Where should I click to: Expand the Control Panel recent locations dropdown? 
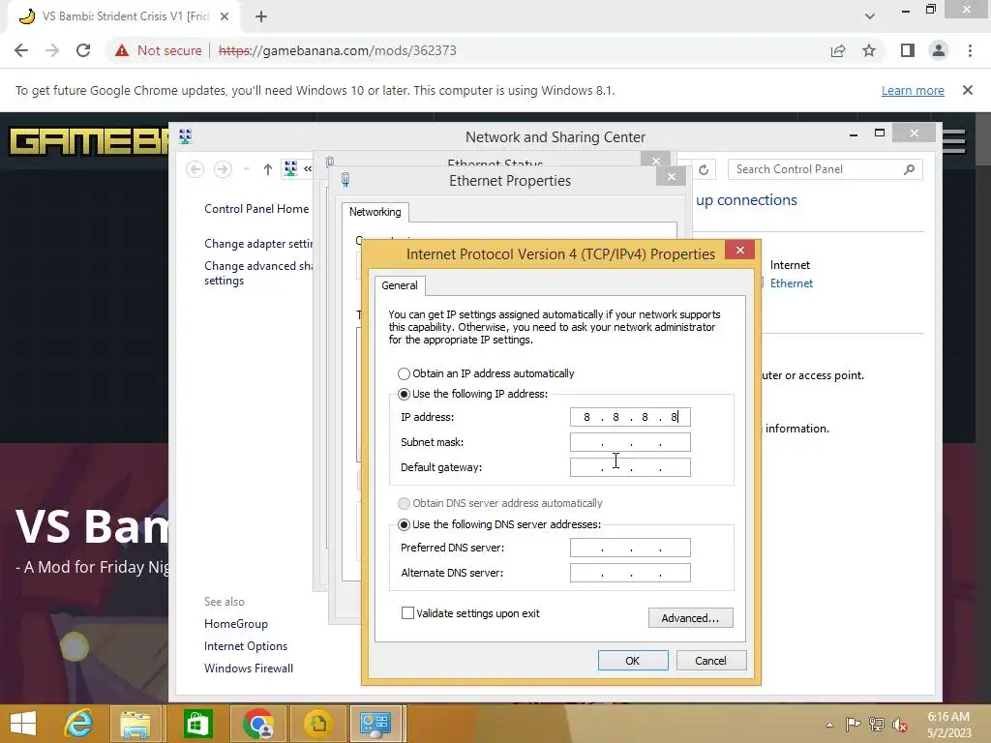point(247,169)
